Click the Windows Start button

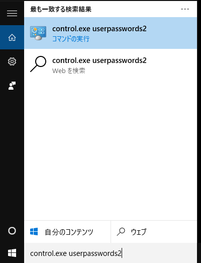[12, 253]
